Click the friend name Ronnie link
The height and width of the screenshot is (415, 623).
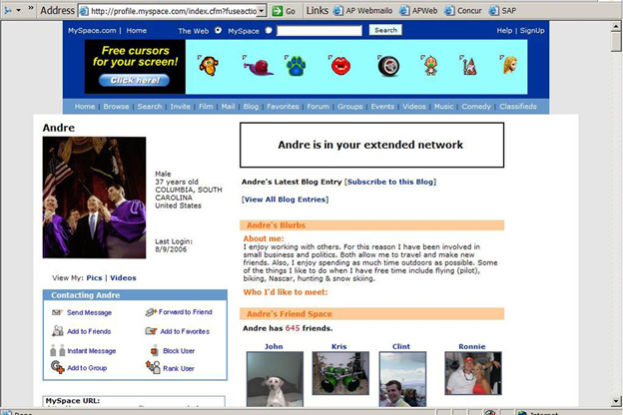tap(472, 346)
